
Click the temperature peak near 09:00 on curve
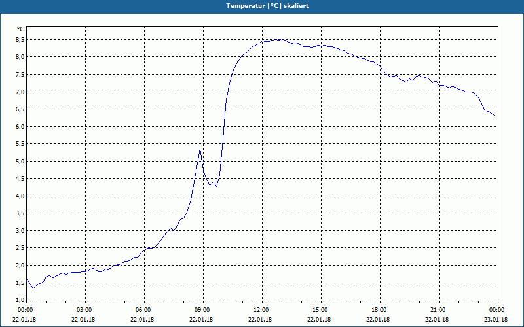tap(200, 149)
